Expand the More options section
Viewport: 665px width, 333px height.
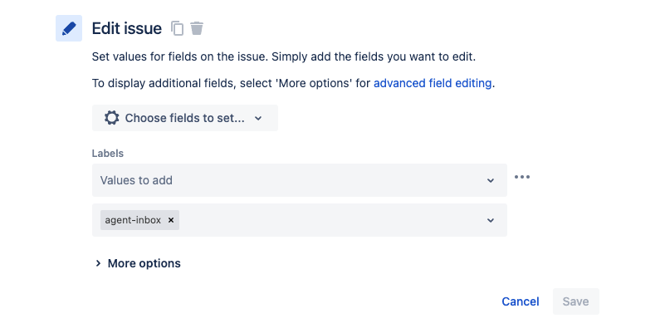[138, 263]
